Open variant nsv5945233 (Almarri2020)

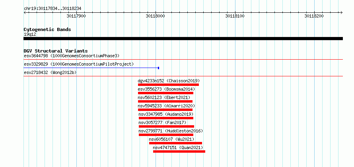click(167, 106)
